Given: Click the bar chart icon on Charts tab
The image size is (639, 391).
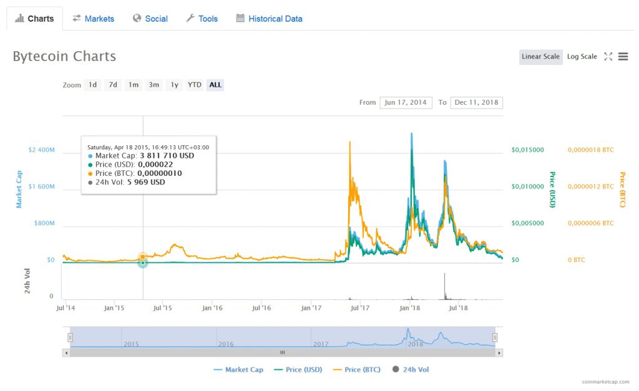Looking at the screenshot, I should pyautogui.click(x=19, y=18).
